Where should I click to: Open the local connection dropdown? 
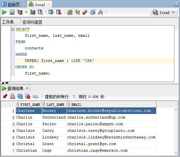tap(164, 12)
